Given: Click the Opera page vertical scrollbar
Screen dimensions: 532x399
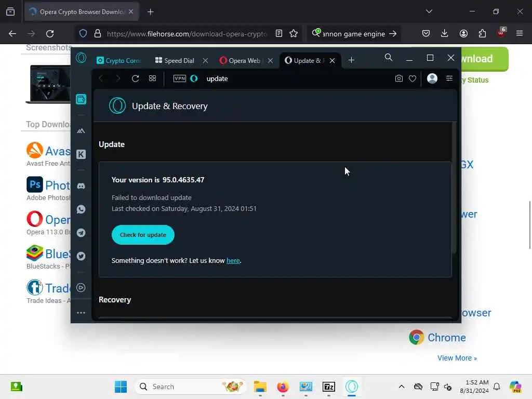Looking at the screenshot, I should pos(454,188).
